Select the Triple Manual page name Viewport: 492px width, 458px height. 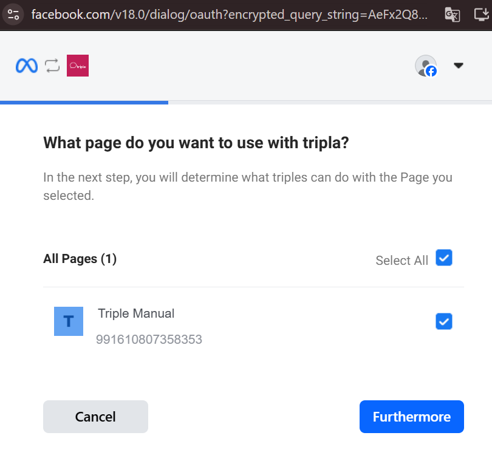click(136, 313)
